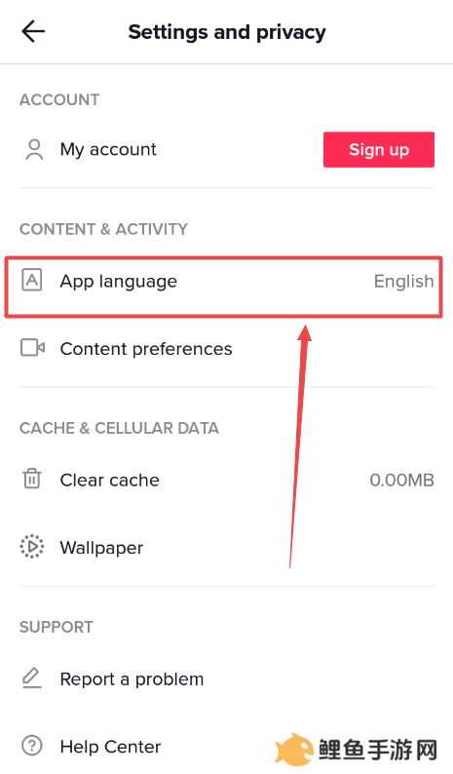
Task: Click the My account person icon
Action: (x=34, y=149)
